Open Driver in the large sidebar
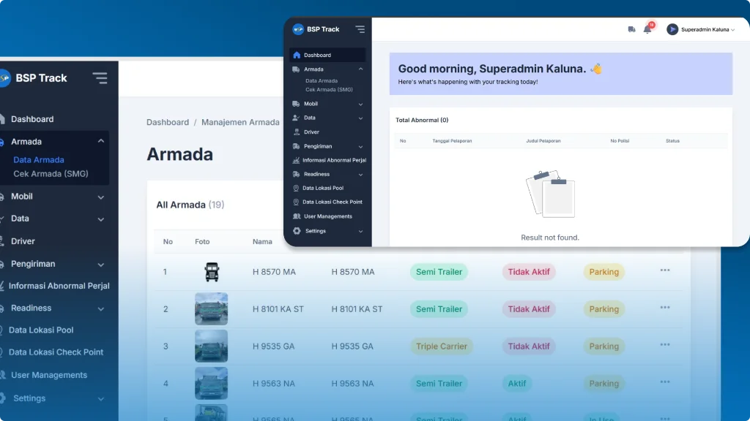This screenshot has height=421, width=750. (23, 241)
